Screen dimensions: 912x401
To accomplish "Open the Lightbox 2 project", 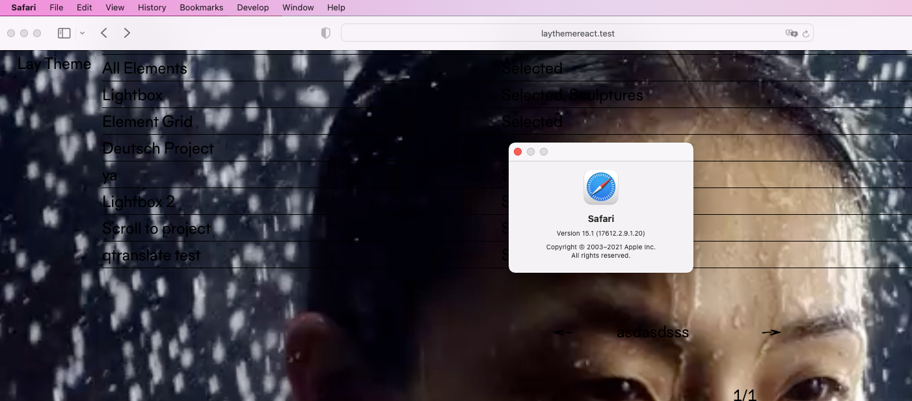I will (x=137, y=202).
